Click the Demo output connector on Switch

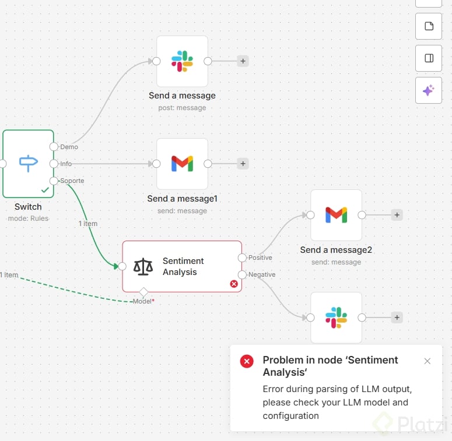54,147
